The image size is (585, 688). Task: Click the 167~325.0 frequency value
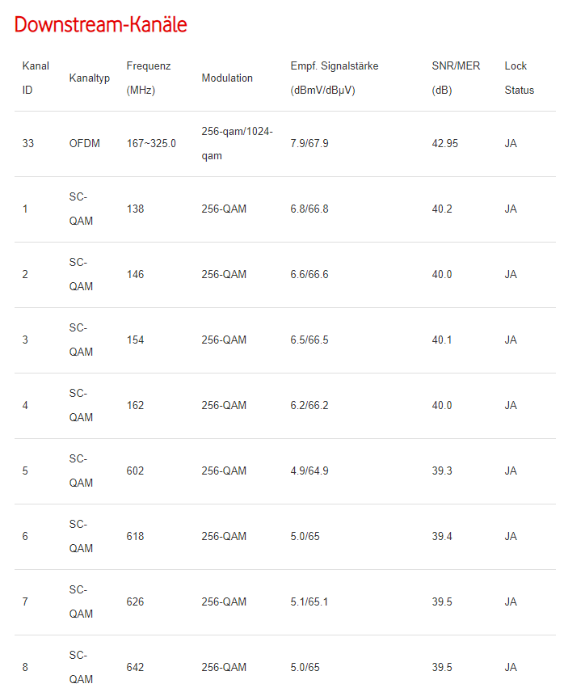[151, 144]
